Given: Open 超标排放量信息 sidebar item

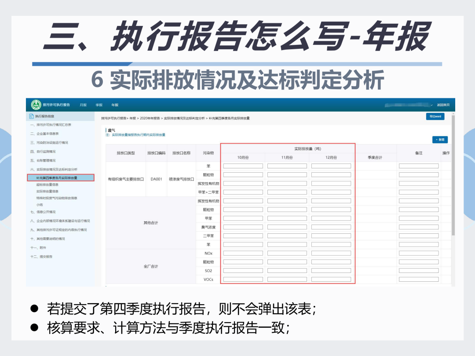Looking at the screenshot, I should point(47,185).
